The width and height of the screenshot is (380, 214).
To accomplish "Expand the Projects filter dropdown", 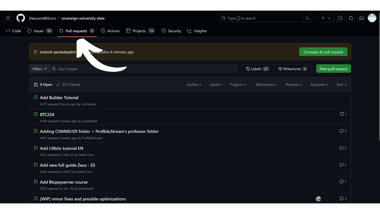I will pyautogui.click(x=238, y=85).
